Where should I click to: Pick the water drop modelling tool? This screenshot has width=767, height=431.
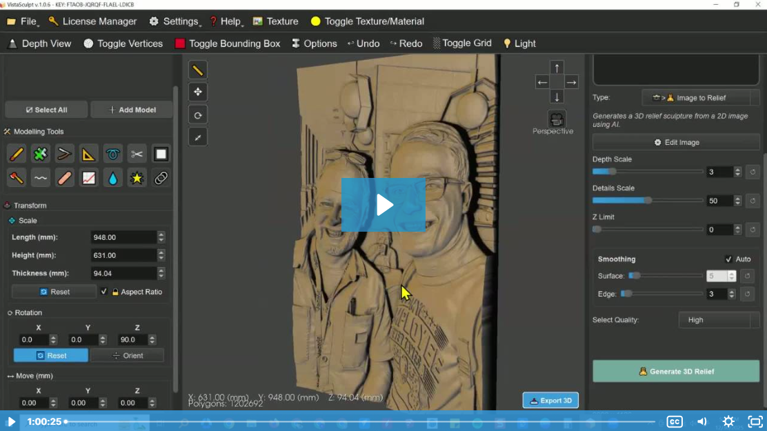click(x=112, y=179)
